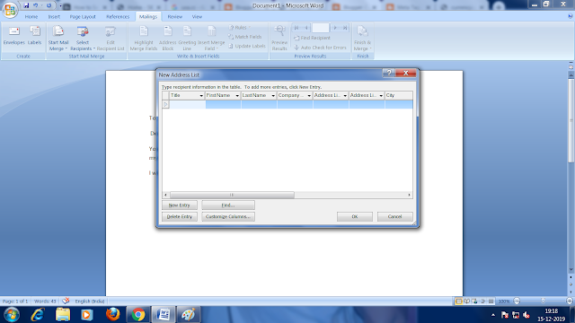Screen dimensions: 575x323
Task: Click the First Name cell in first row
Action: coord(223,104)
